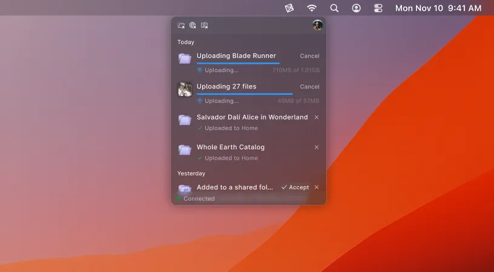This screenshot has width=494, height=272.
Task: Open Control Center in menu bar
Action: pos(378,8)
